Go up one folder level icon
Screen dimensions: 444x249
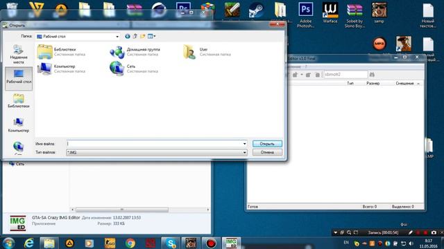click(x=135, y=36)
